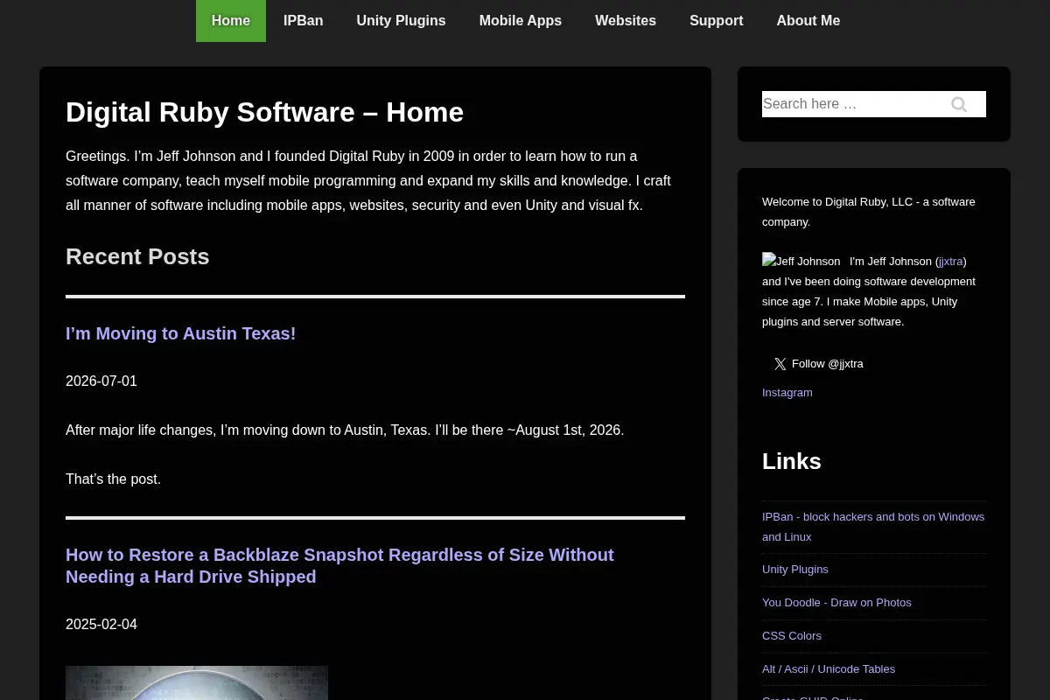Open the Instagram link
The width and height of the screenshot is (1050, 700).
[787, 393]
